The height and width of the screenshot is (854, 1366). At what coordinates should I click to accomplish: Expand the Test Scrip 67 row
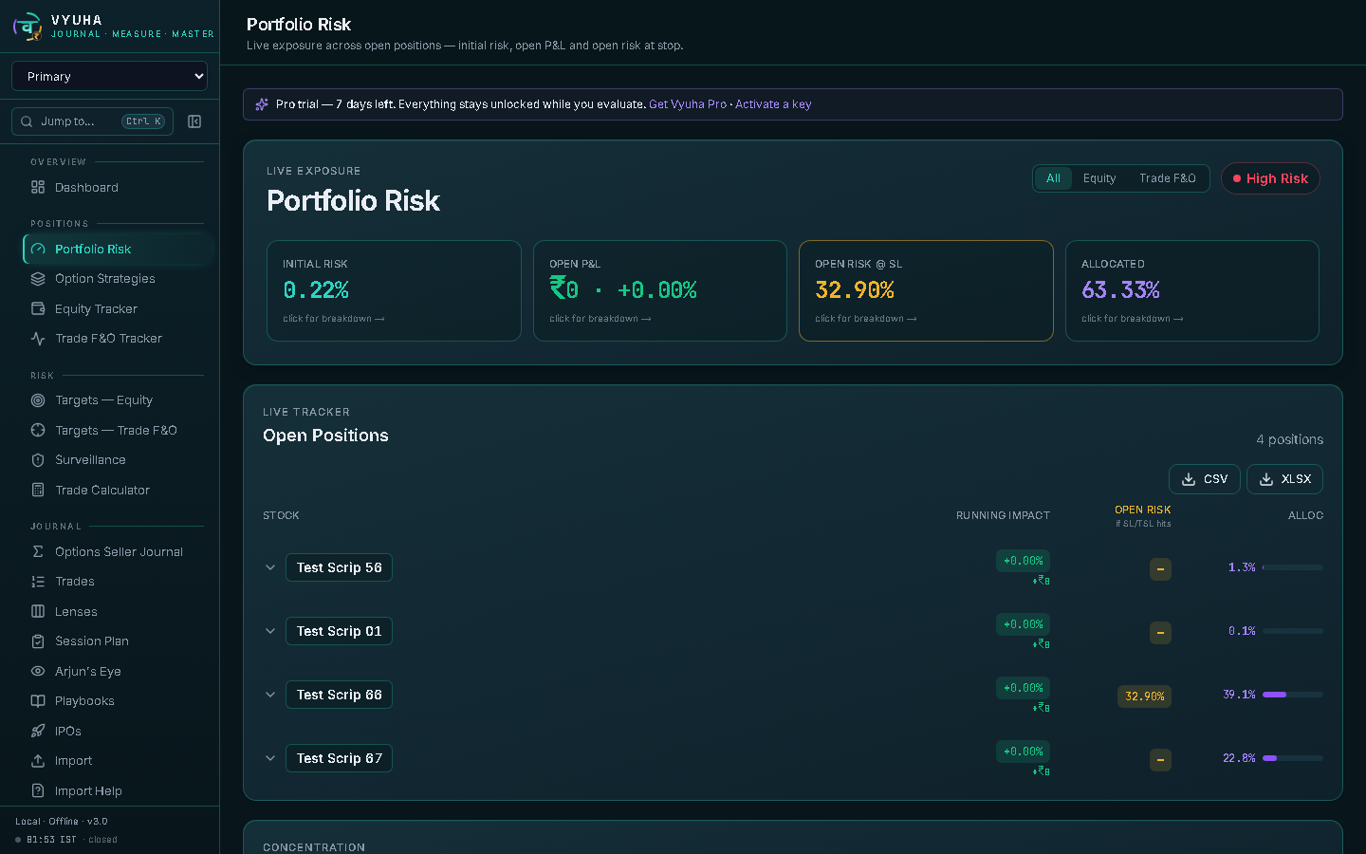point(270,758)
